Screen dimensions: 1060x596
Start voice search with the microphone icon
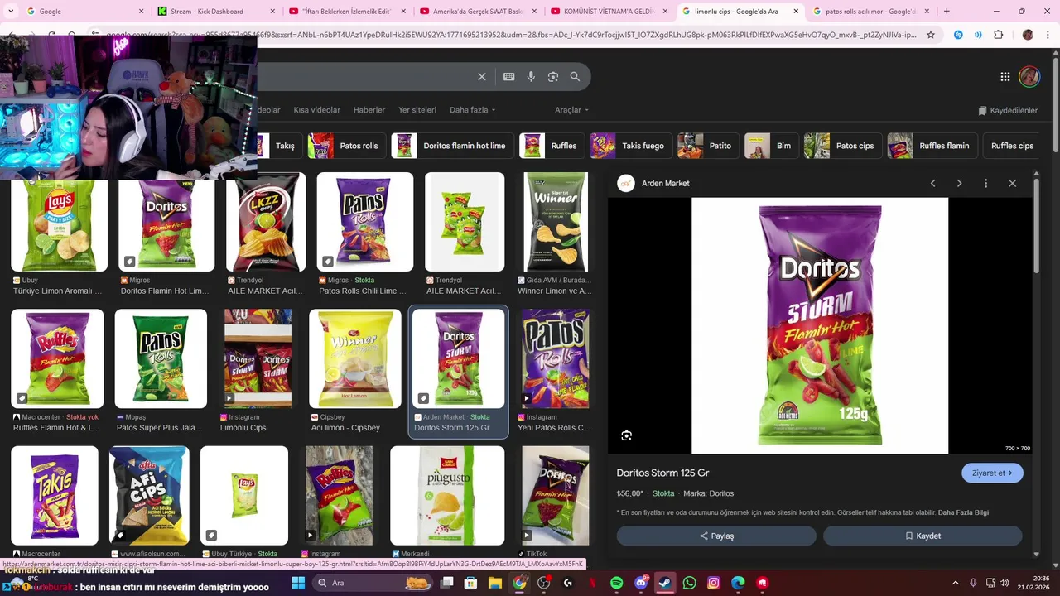coord(531,77)
